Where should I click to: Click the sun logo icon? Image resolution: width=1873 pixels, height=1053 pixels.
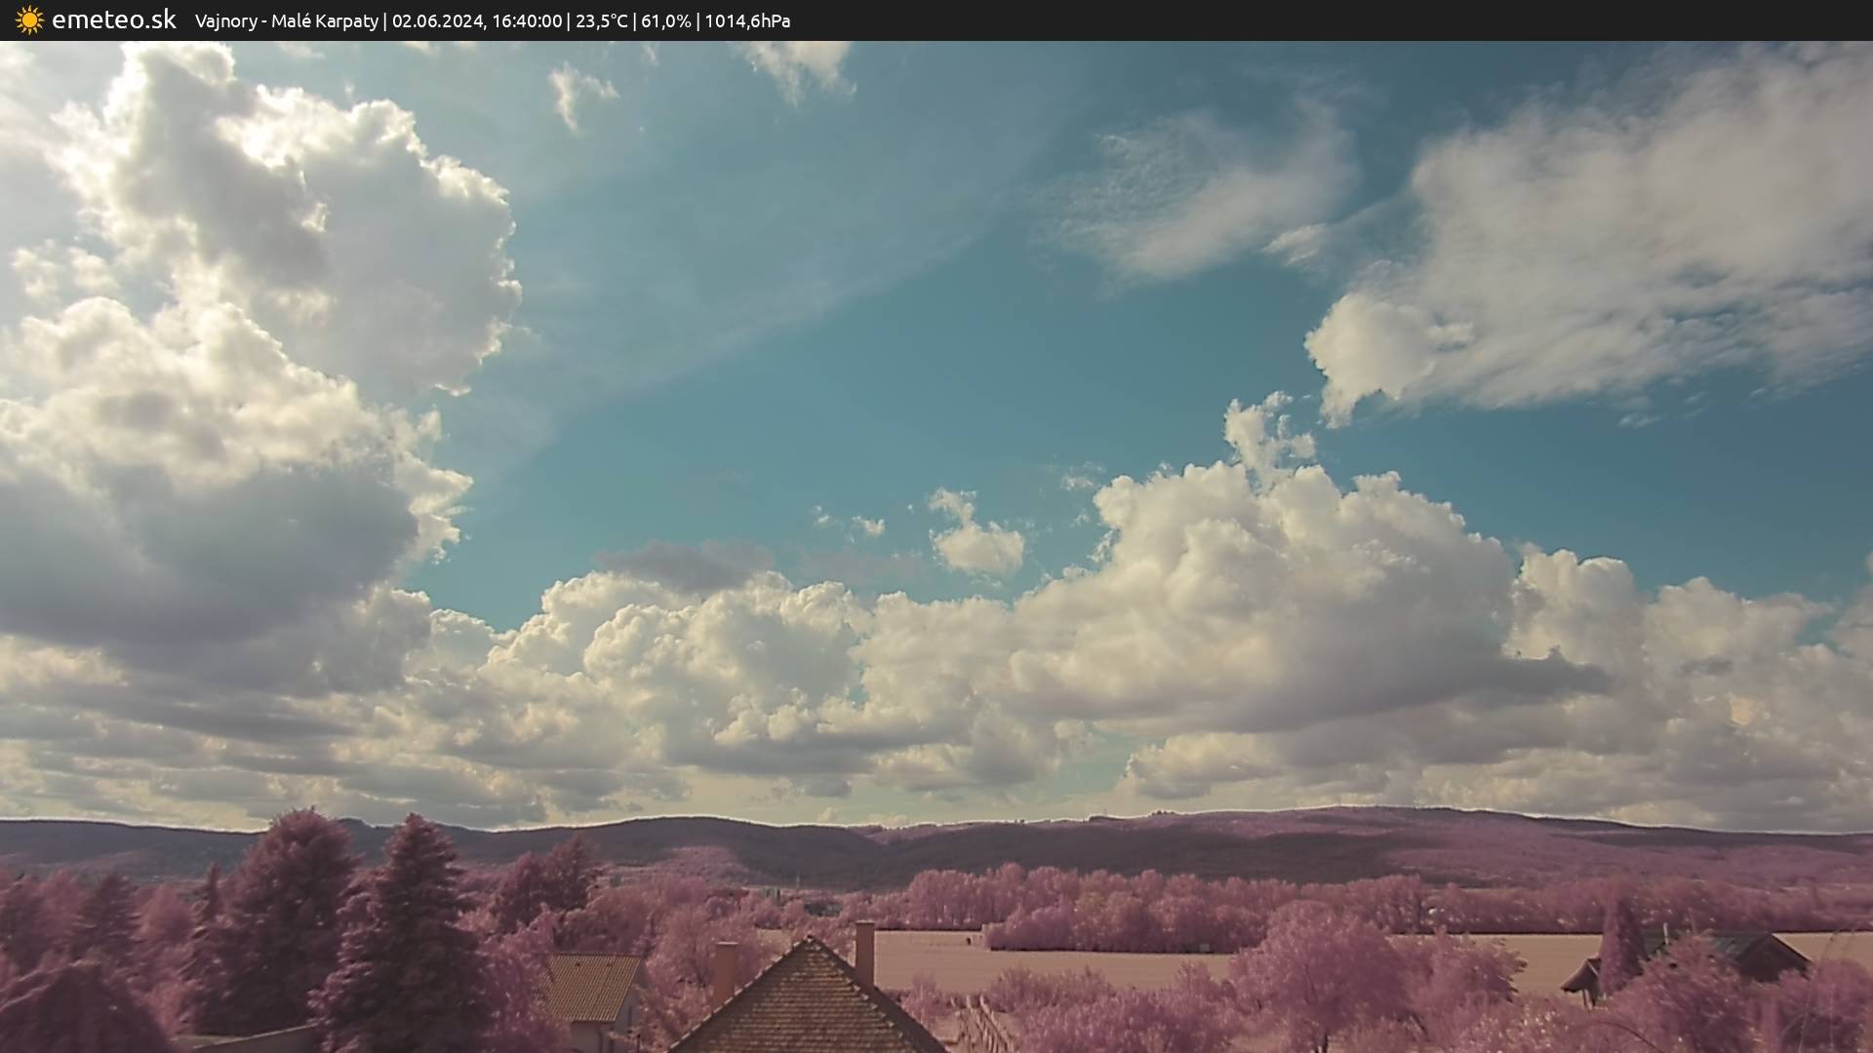tap(29, 20)
